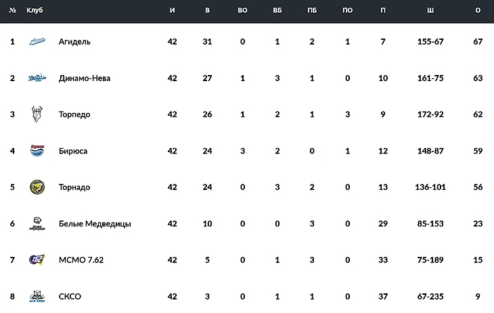
Task: Click the Агидель team logo
Action: point(37,42)
